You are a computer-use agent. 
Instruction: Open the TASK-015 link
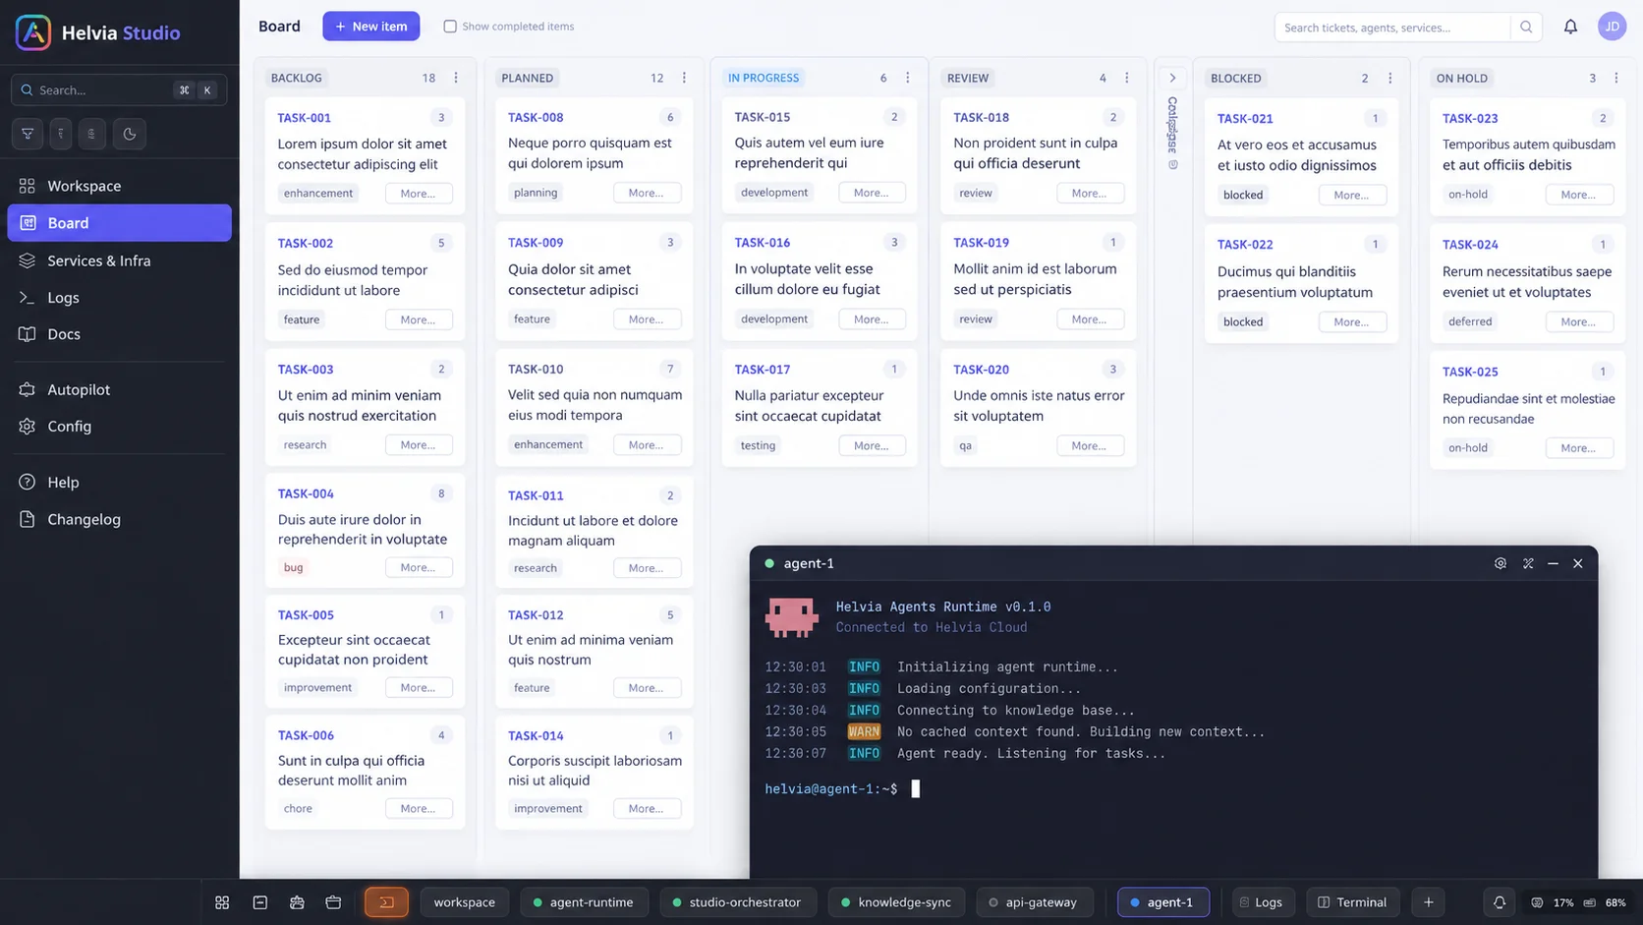(x=763, y=117)
